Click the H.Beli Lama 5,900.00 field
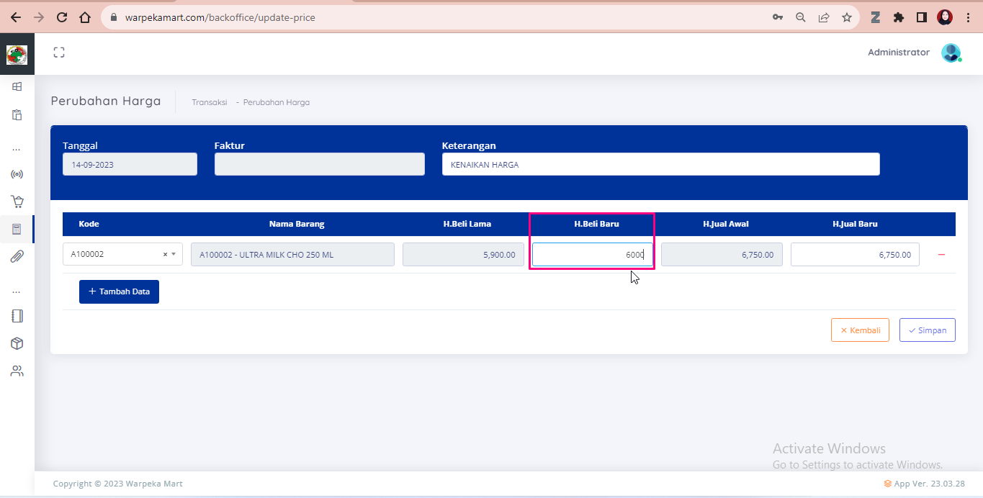The height and width of the screenshot is (498, 983). 463,255
